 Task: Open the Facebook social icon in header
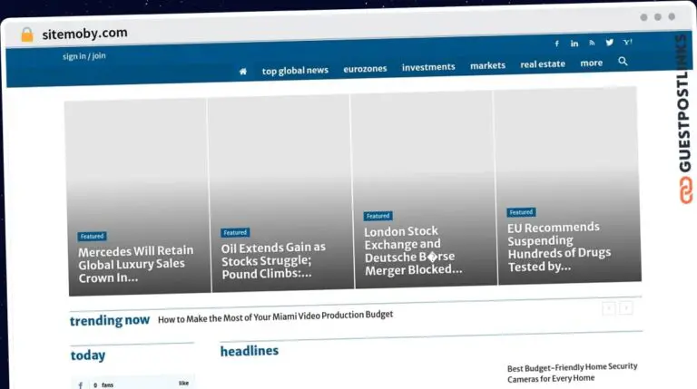tap(557, 44)
